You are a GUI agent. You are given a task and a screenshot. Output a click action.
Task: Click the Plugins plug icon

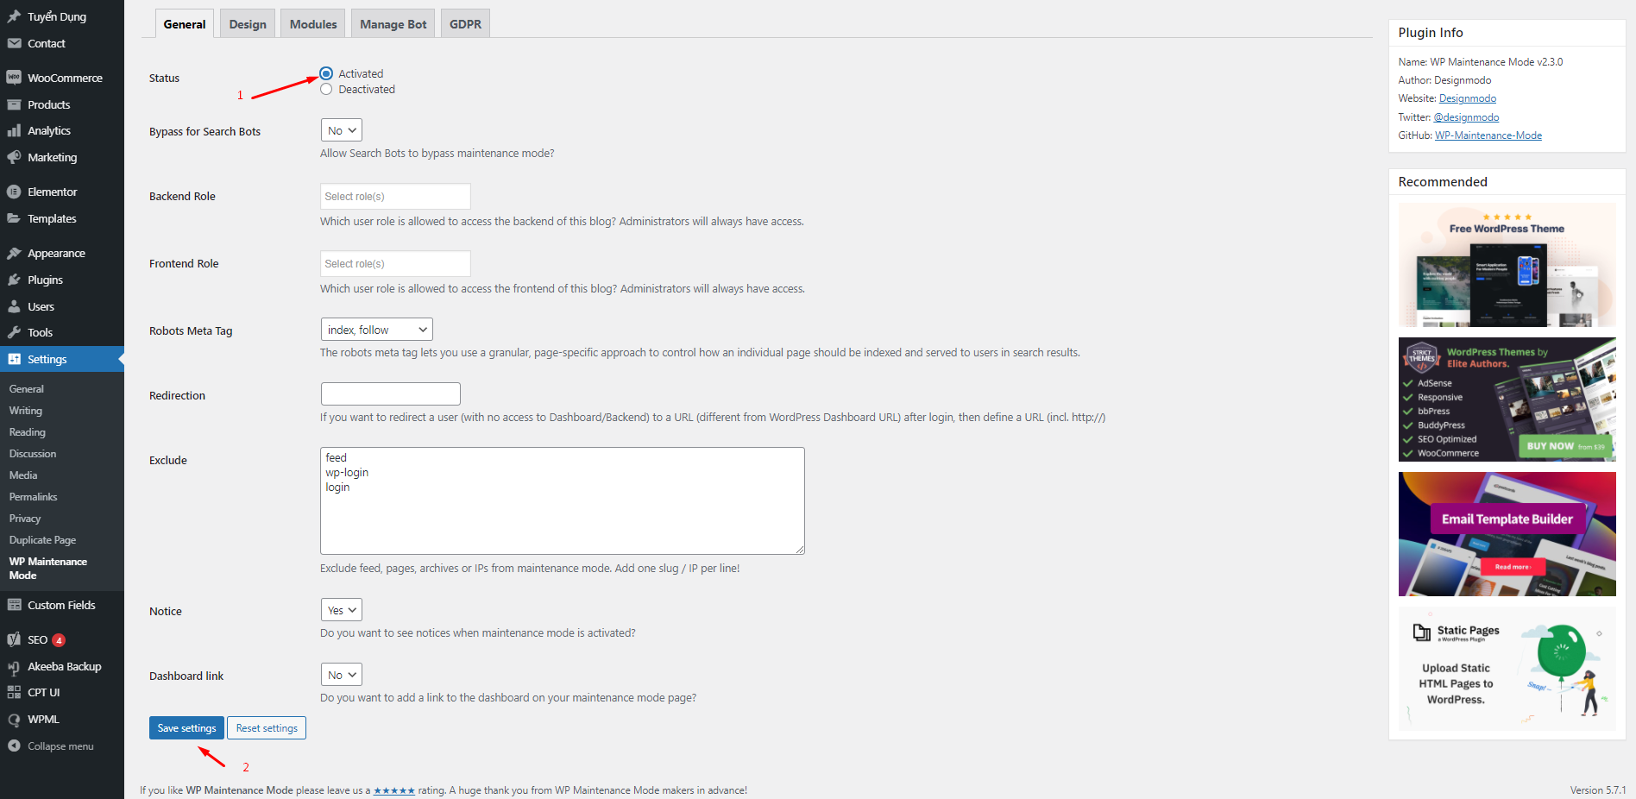pyautogui.click(x=14, y=280)
